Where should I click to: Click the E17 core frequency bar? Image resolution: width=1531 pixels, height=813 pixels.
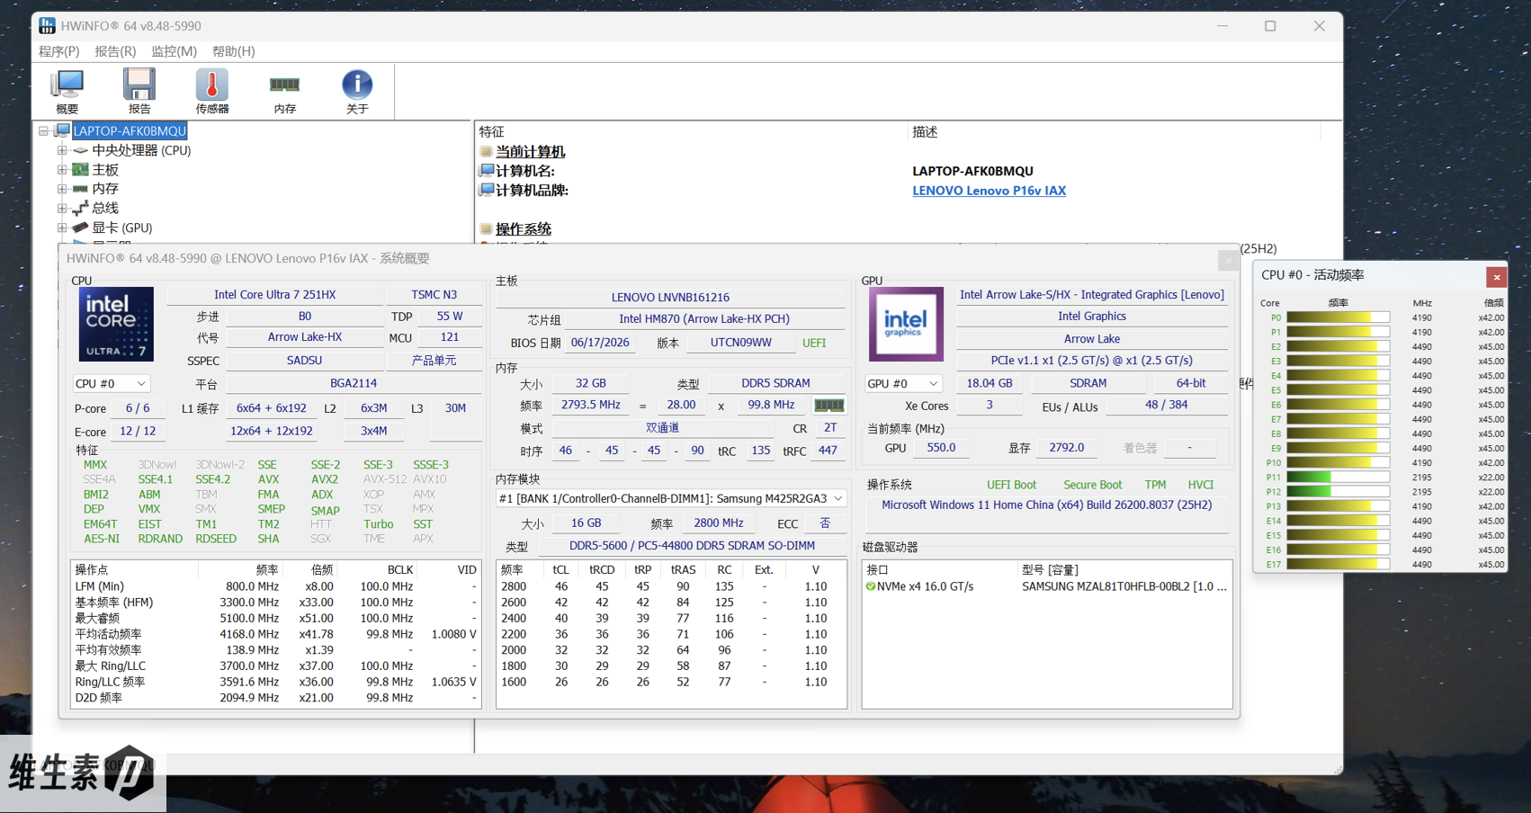click(x=1338, y=565)
